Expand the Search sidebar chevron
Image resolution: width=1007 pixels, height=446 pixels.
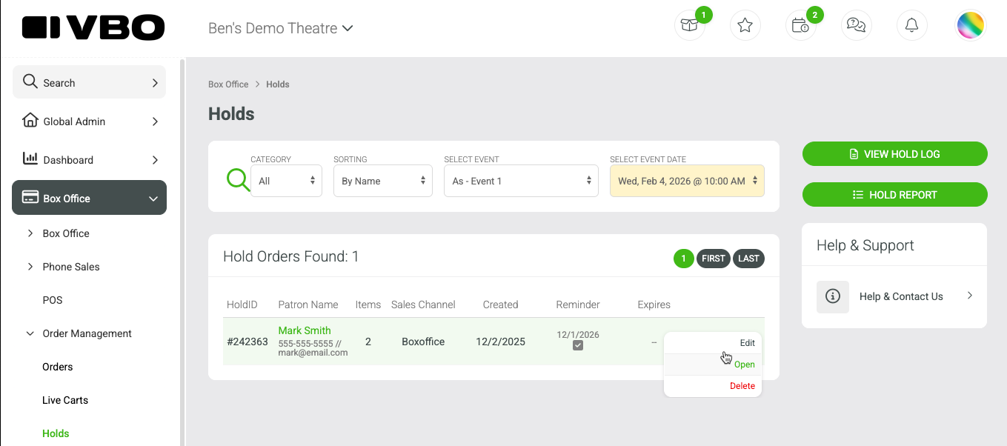pos(155,83)
